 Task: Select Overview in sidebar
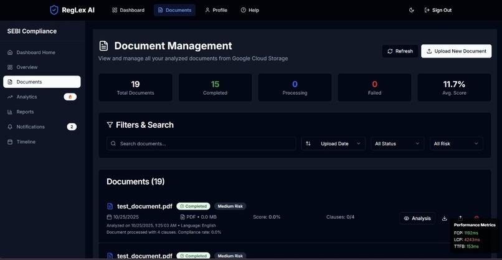point(42,67)
